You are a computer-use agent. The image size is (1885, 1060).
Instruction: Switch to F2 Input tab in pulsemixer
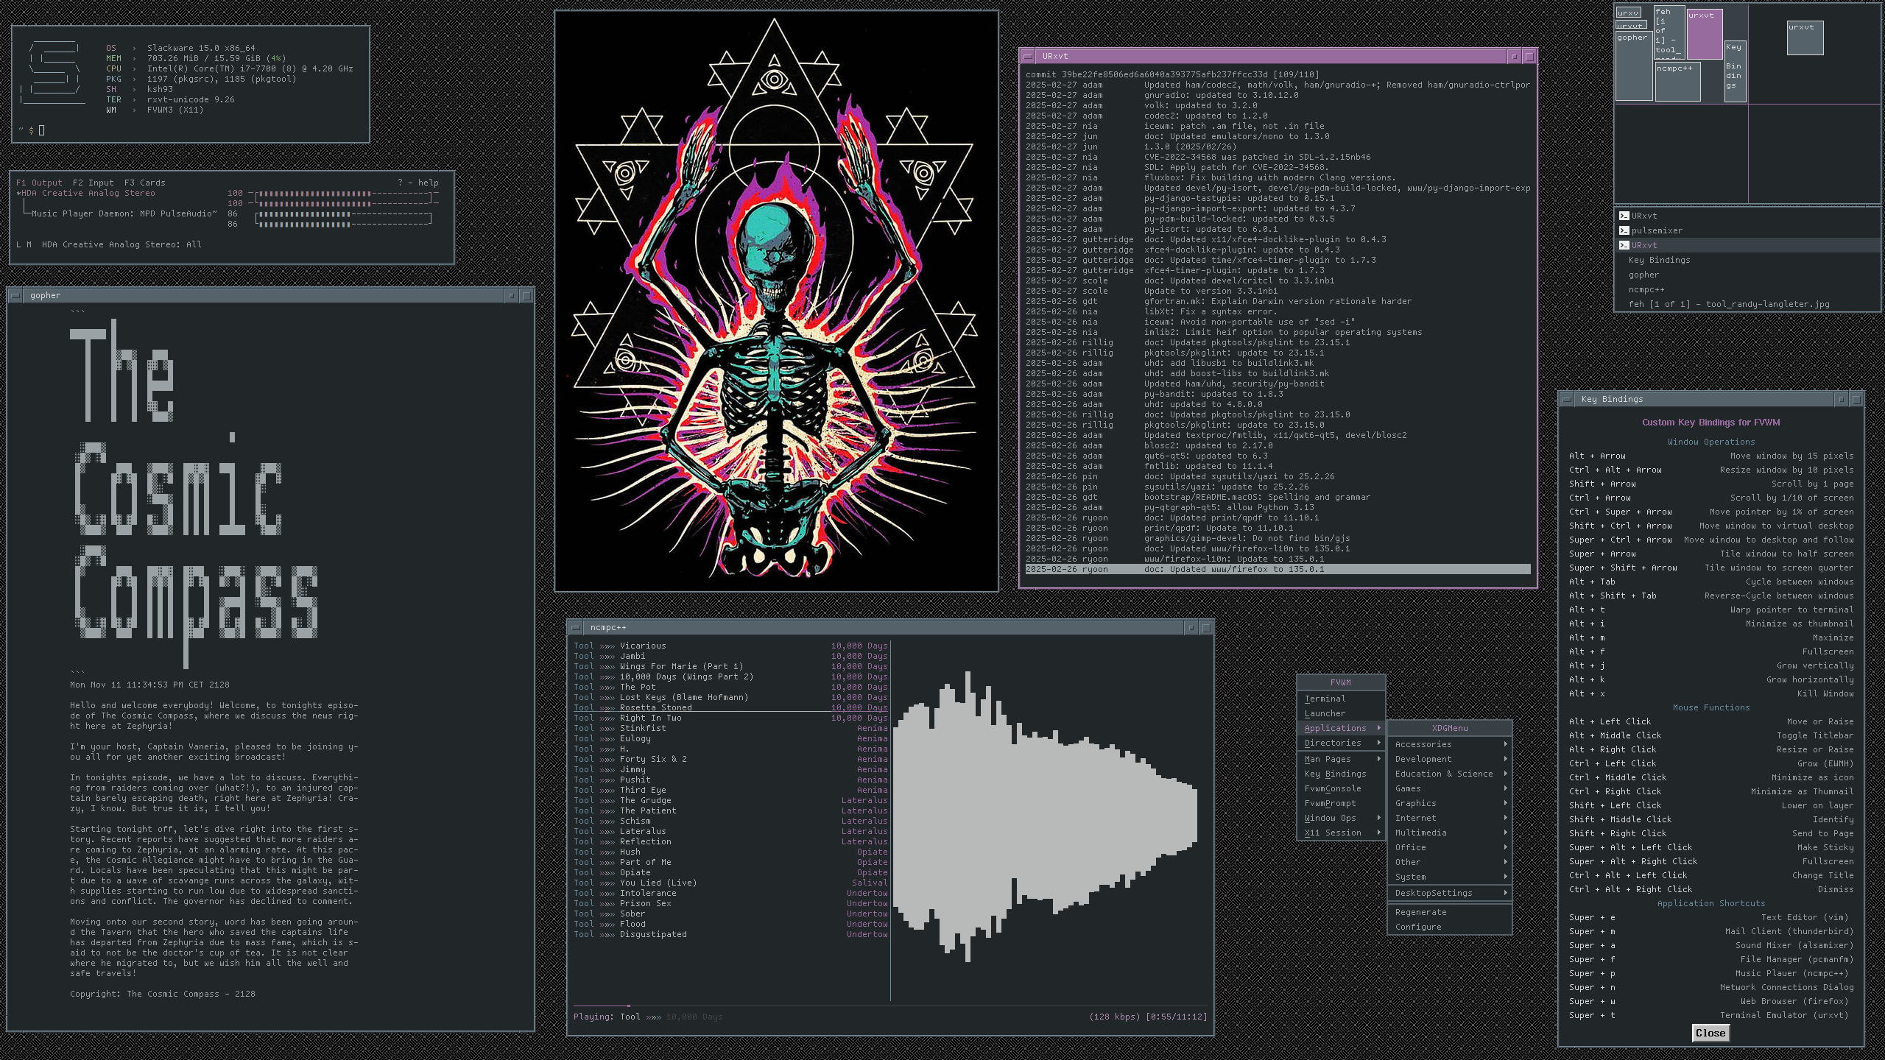pos(94,183)
